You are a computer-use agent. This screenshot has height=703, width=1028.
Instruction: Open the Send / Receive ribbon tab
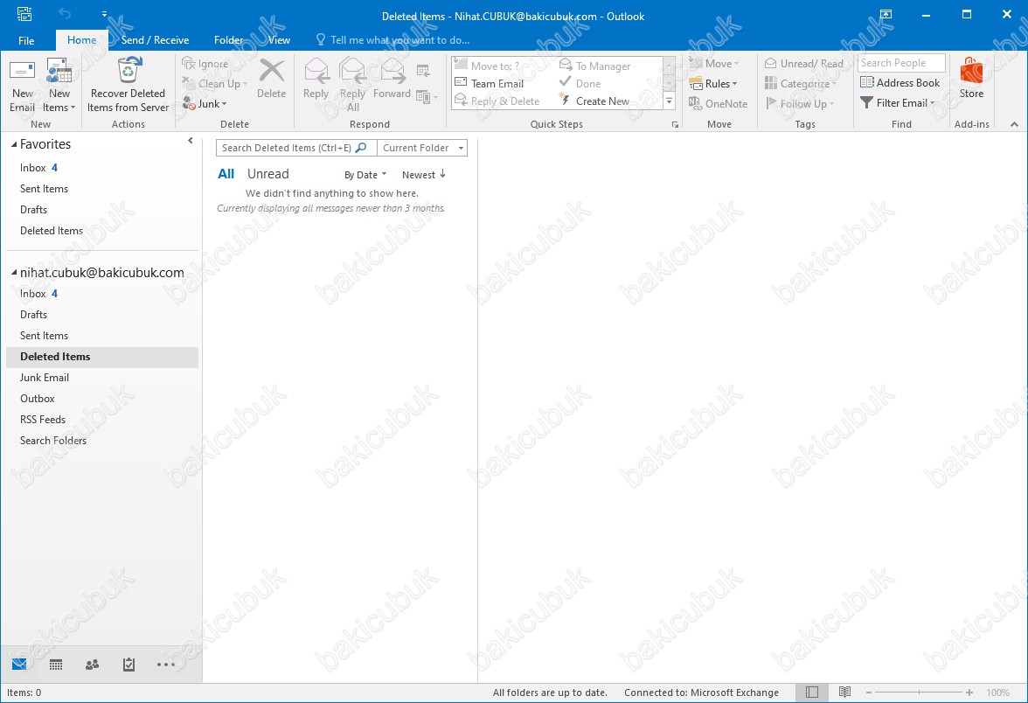(155, 40)
